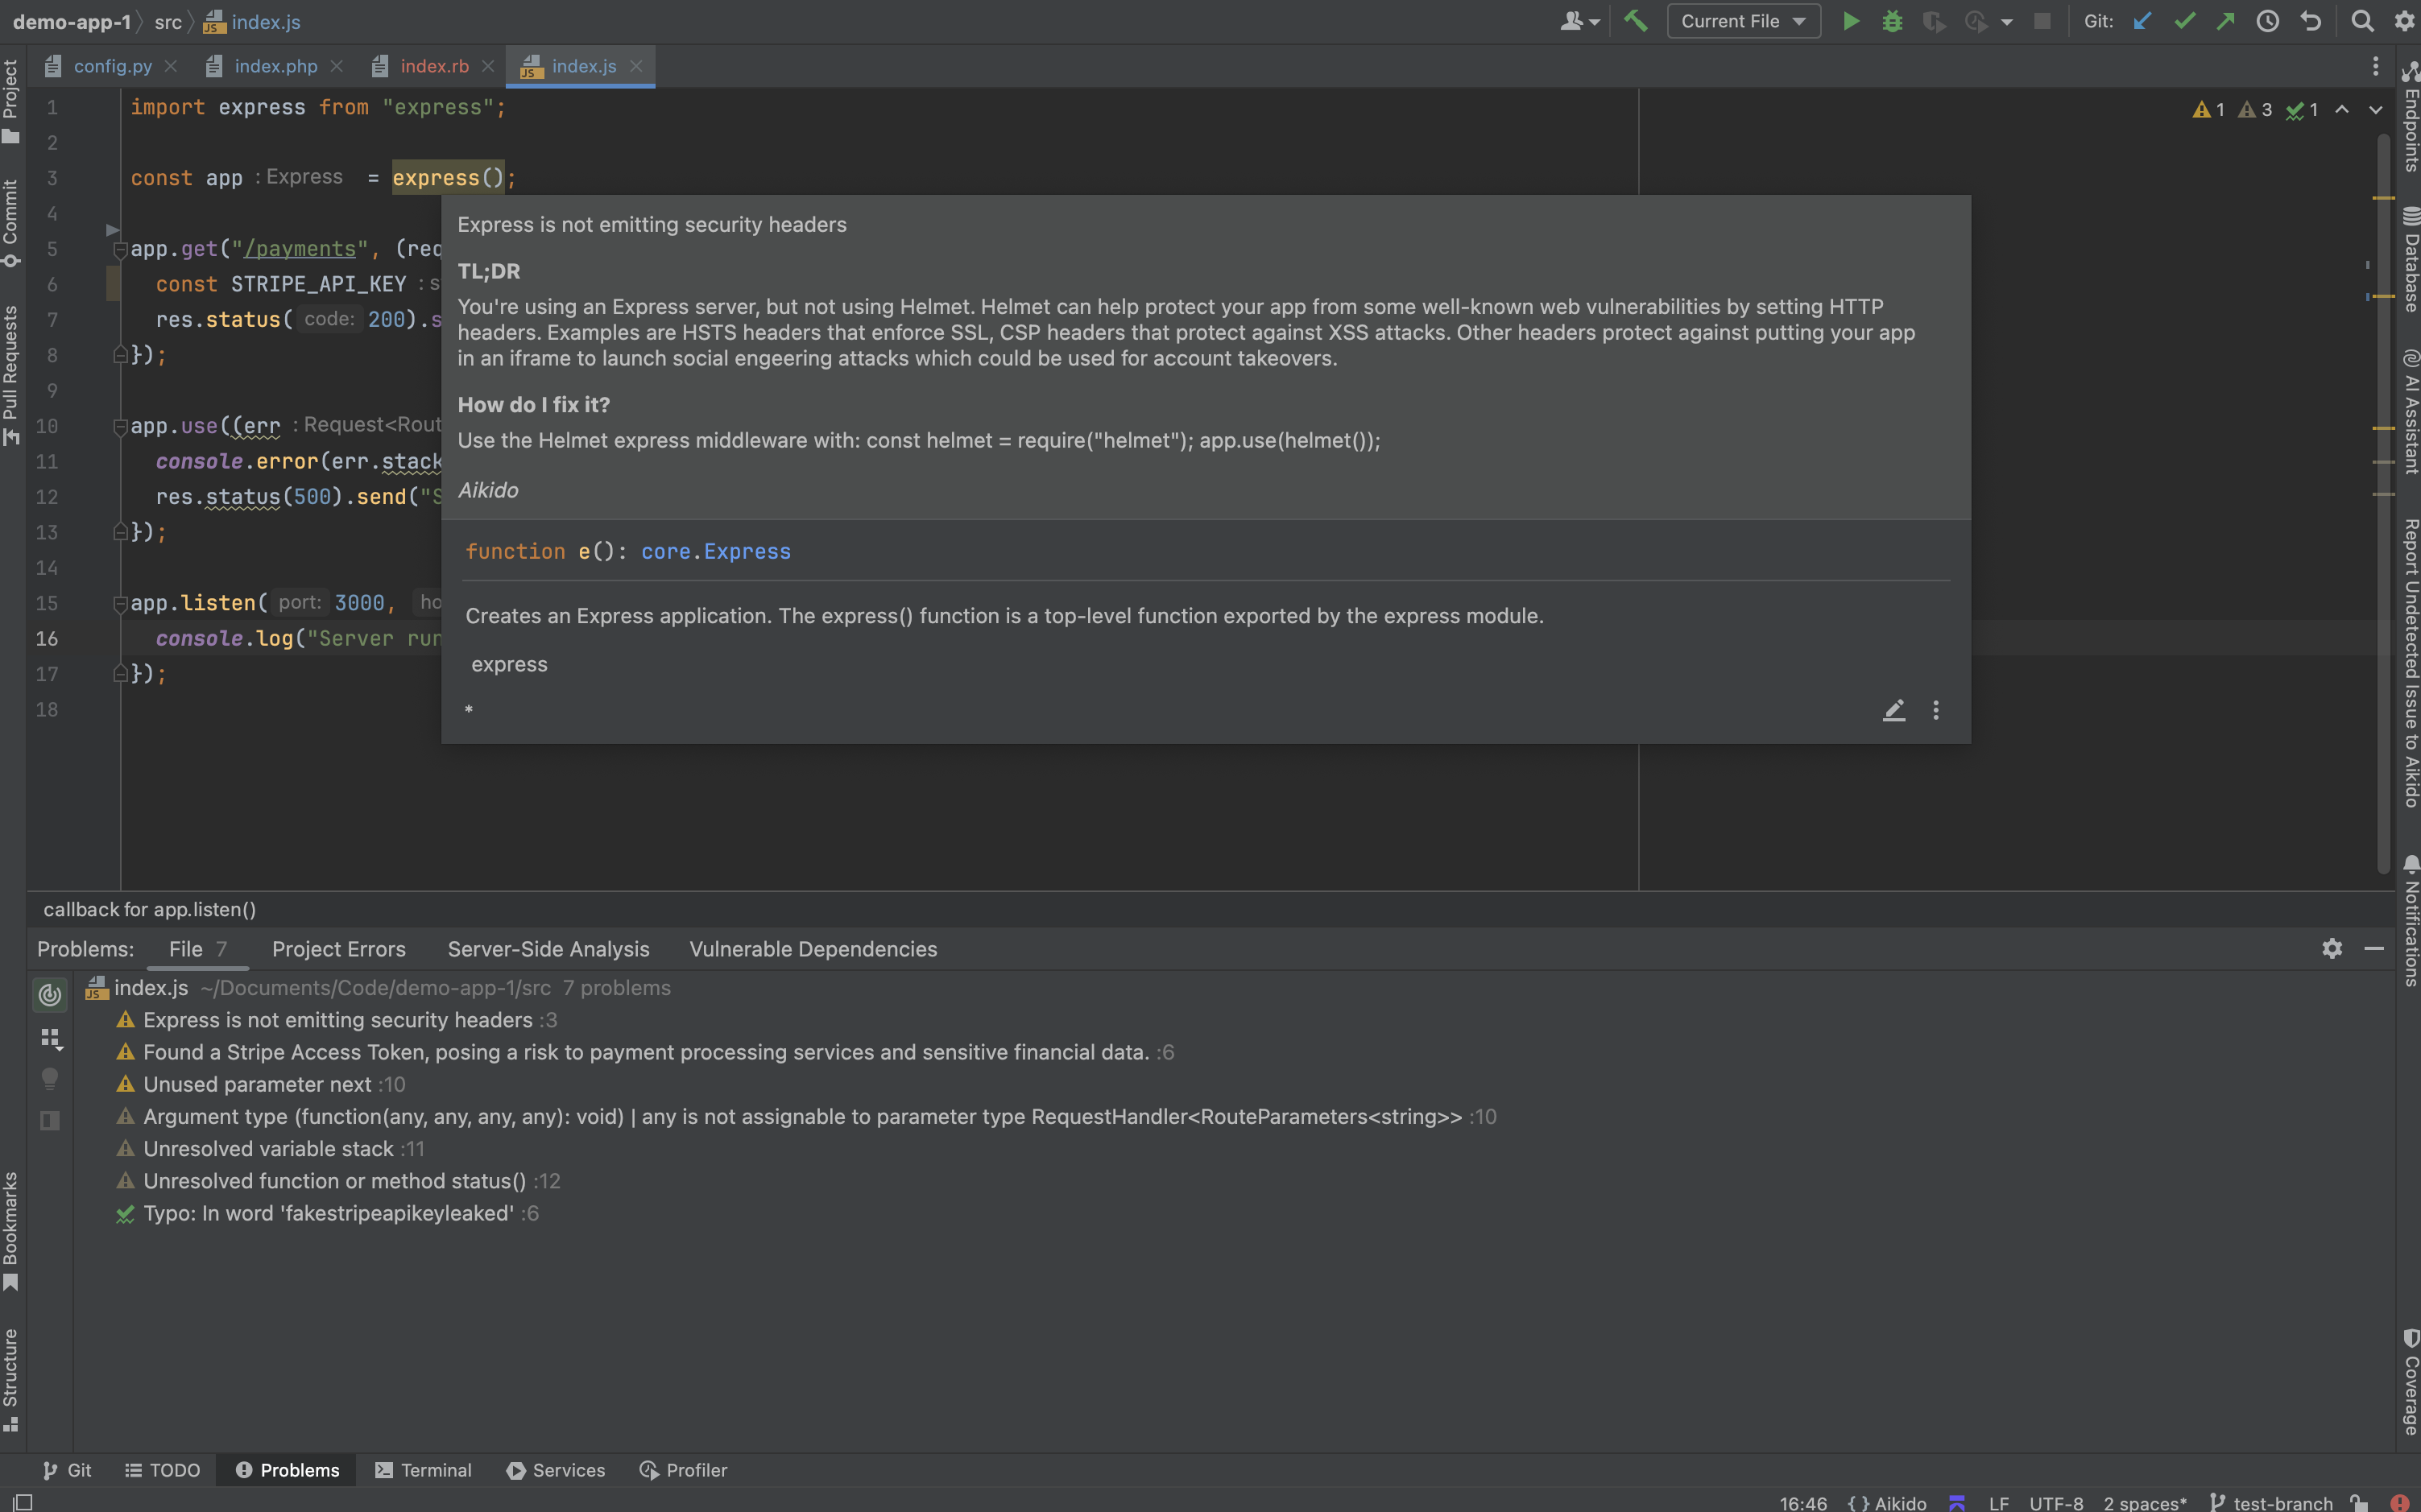
Task: Switch to the index.rb tab
Action: point(434,66)
